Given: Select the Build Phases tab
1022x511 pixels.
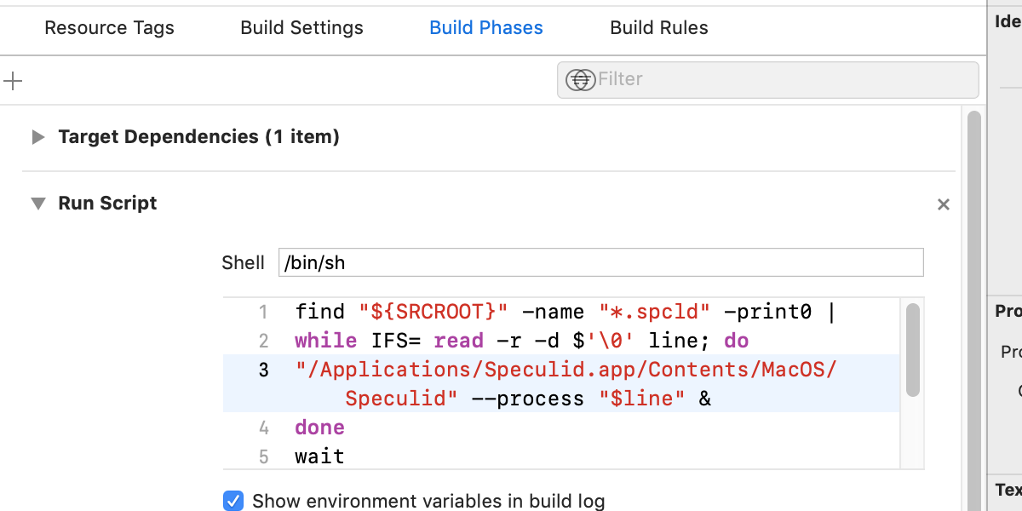Looking at the screenshot, I should [485, 28].
